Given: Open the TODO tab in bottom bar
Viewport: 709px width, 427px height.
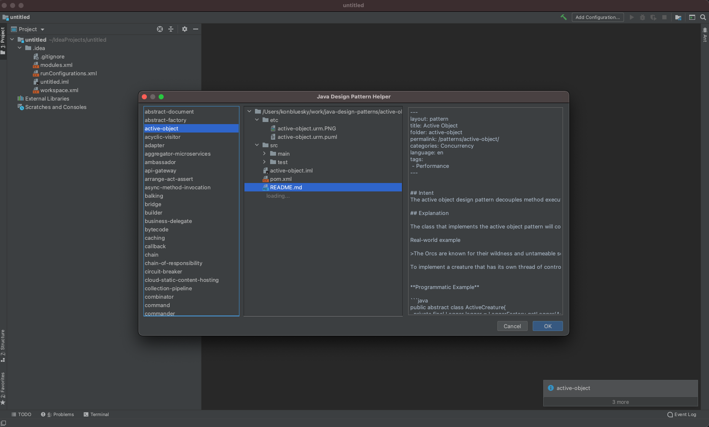Looking at the screenshot, I should point(21,414).
